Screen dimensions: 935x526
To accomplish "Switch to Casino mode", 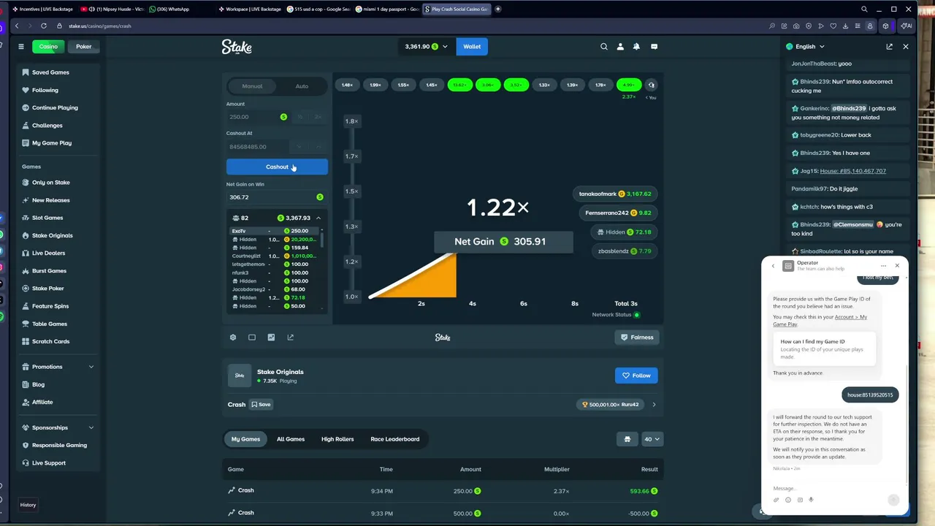I will 48,46.
